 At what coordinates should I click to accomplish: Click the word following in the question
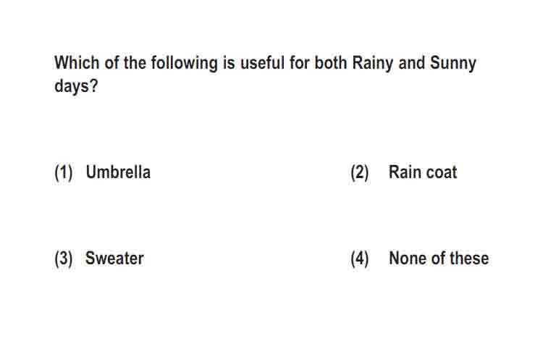tap(184, 64)
